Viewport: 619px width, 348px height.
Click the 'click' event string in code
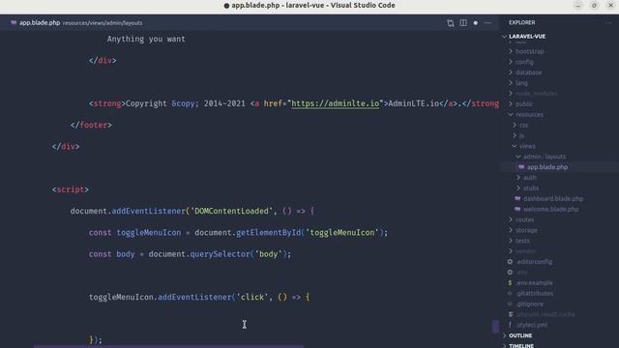251,297
